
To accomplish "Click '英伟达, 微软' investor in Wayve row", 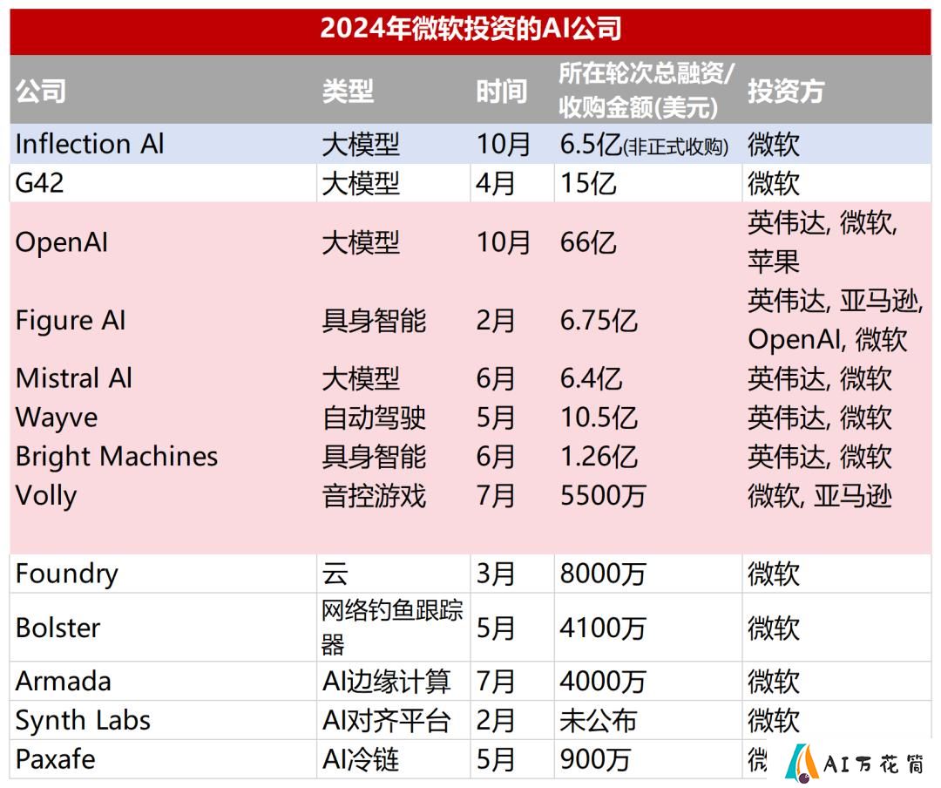I will 820,418.
